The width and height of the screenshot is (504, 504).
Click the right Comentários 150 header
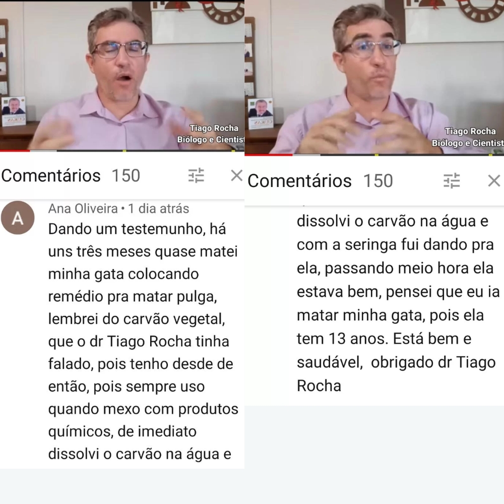(320, 180)
